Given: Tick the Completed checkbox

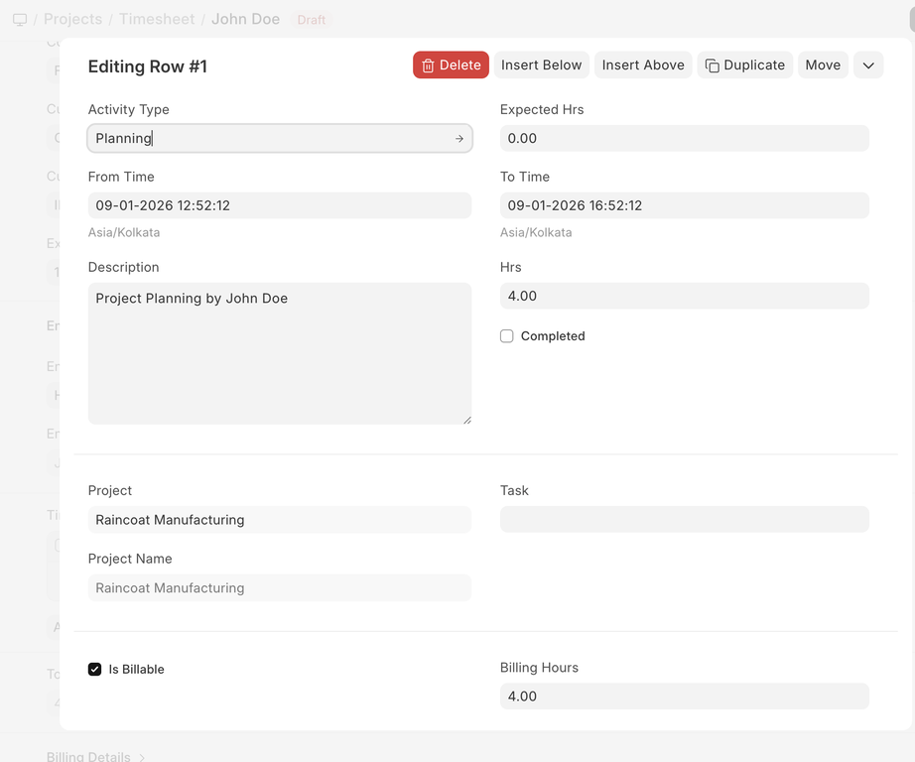Looking at the screenshot, I should click(507, 336).
